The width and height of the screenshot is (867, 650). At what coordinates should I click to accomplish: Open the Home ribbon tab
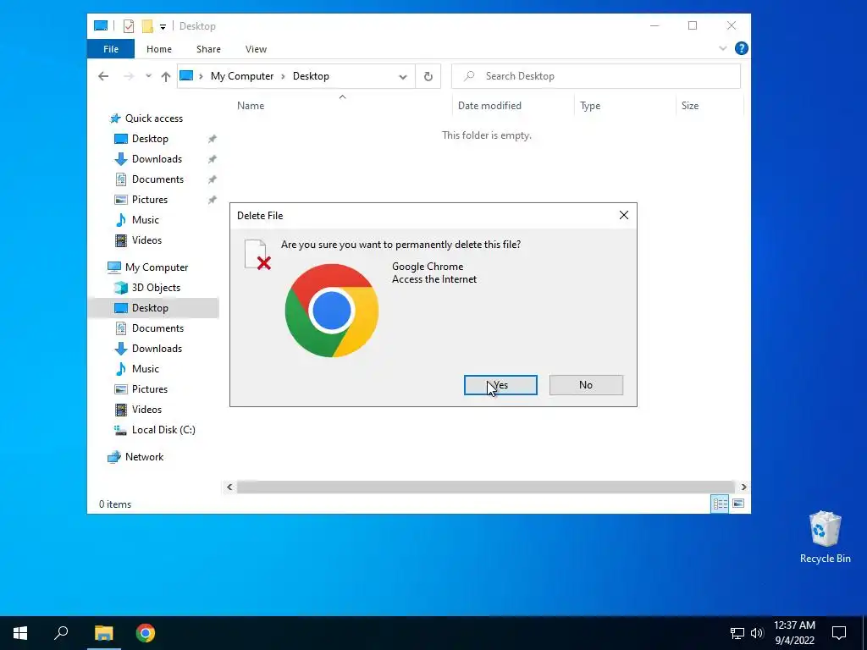click(158, 49)
